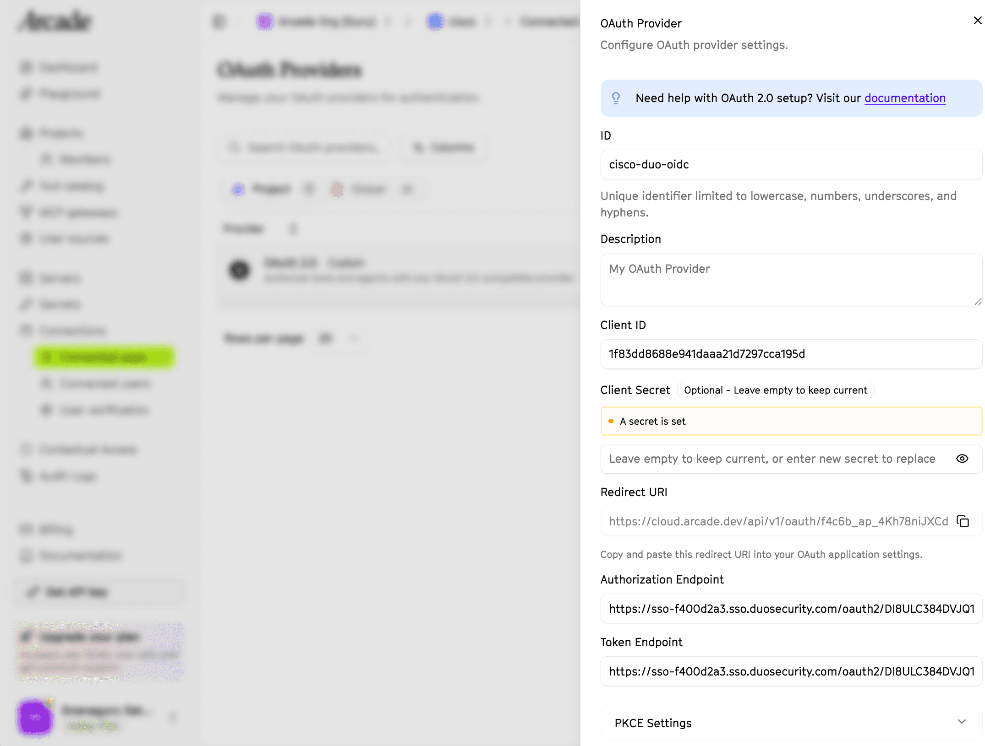Click the unique identifier help text

779,205
